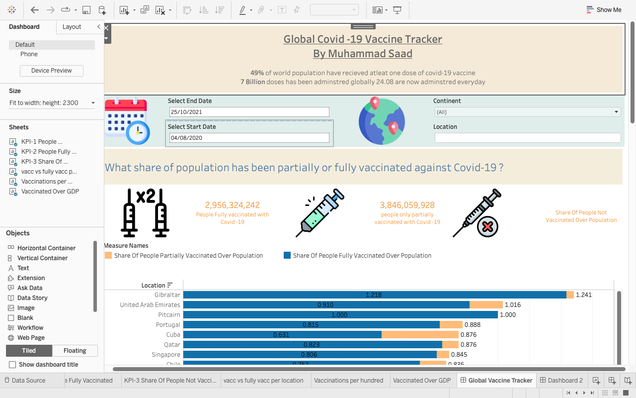
Task: Click the Select End Date input field
Action: coord(249,112)
